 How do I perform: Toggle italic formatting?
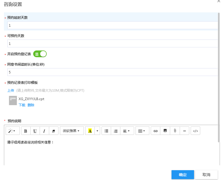(44, 131)
